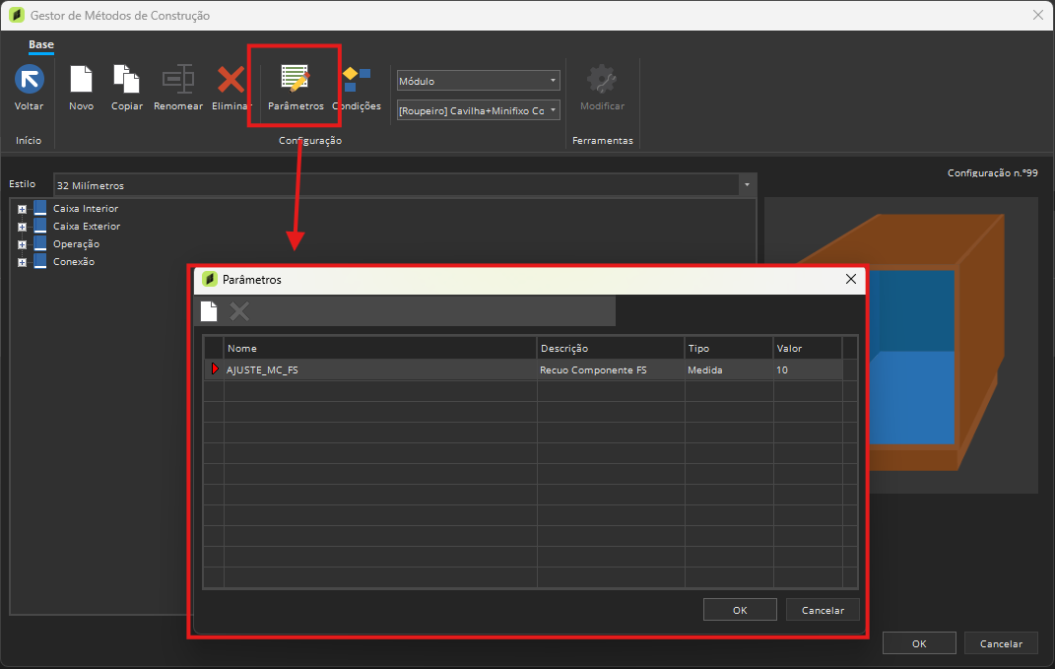Click the Modificar gear icon
The width and height of the screenshot is (1055, 669).
602,80
